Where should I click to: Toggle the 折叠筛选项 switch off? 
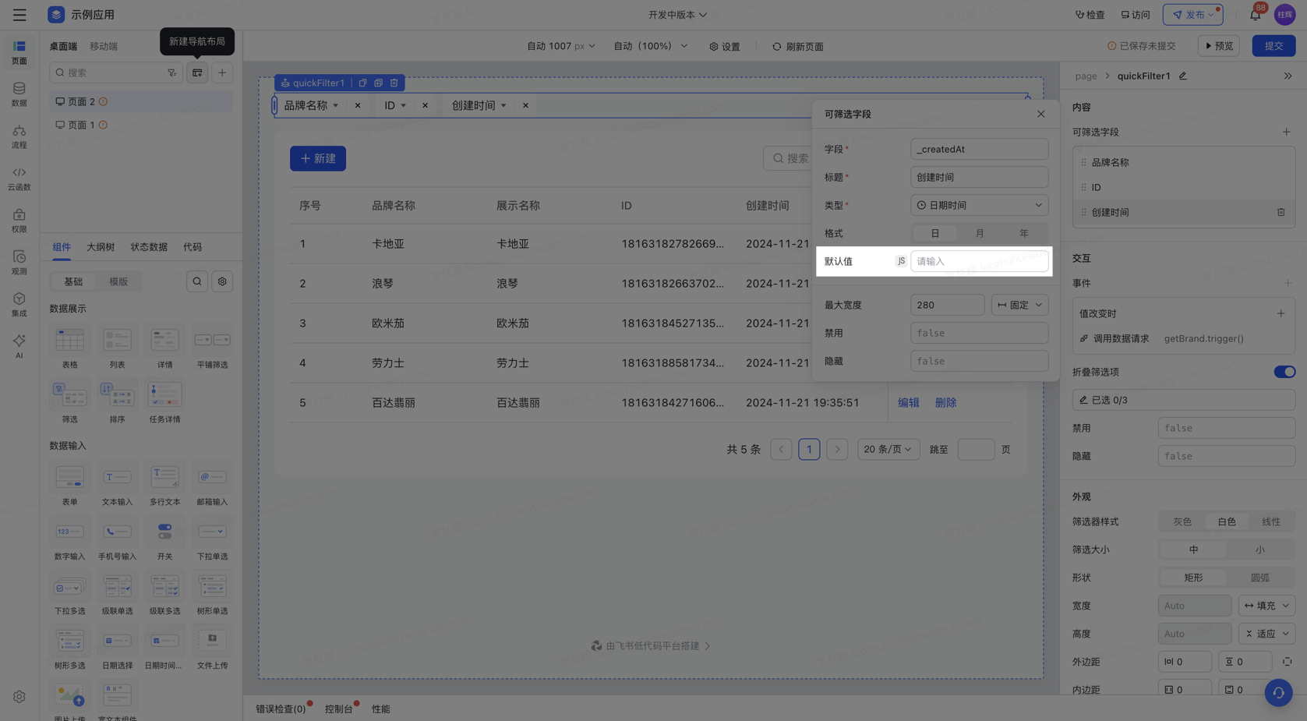[x=1284, y=372]
